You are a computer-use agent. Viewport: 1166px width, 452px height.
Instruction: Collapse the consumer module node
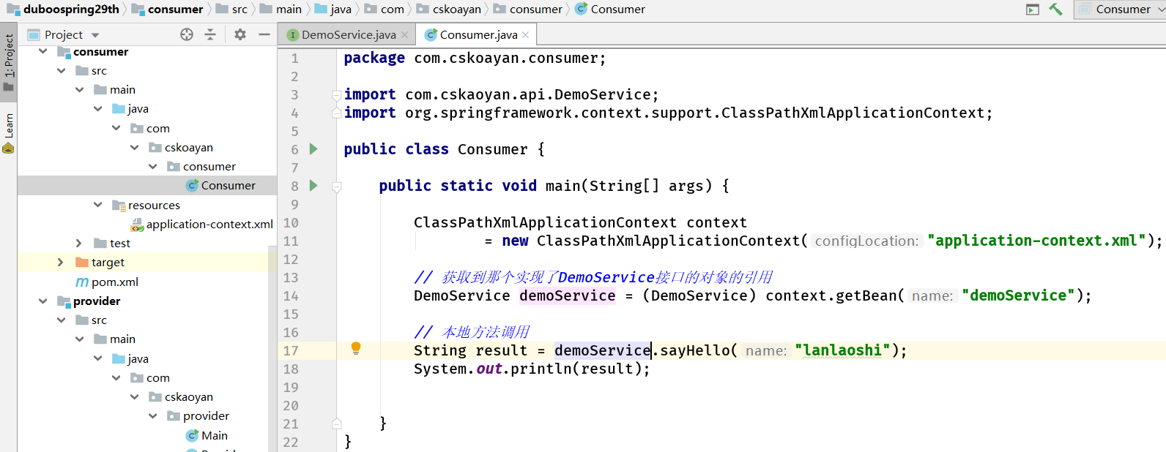point(43,52)
